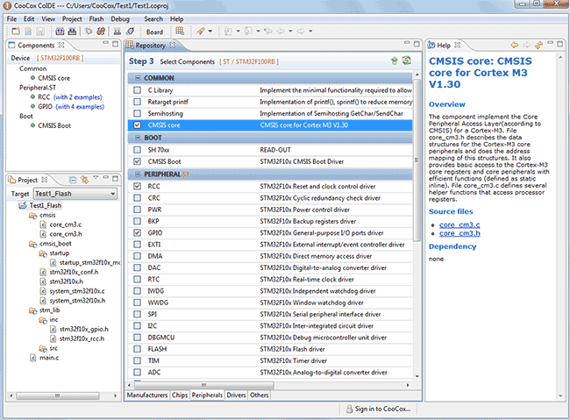Click the Project panel horizontal scrollbar
The height and width of the screenshot is (420, 570).
(57, 395)
